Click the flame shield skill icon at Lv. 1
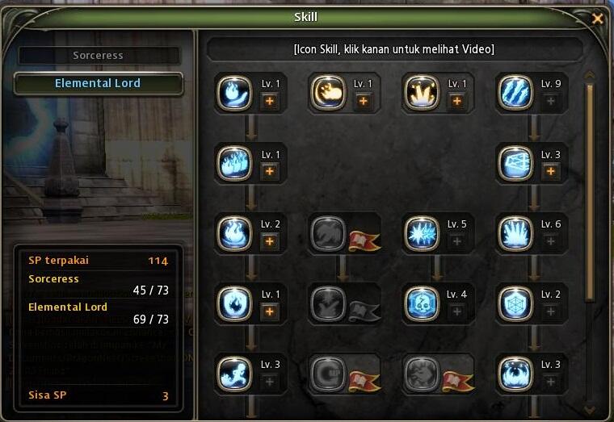The height and width of the screenshot is (422, 614). click(x=234, y=304)
